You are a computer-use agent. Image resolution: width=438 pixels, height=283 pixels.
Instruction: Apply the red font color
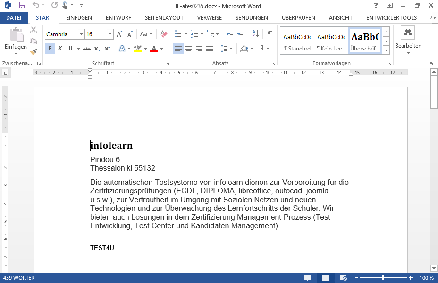[154, 49]
